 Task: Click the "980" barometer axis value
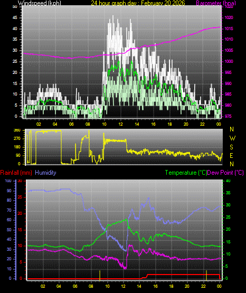(x=228, y=105)
